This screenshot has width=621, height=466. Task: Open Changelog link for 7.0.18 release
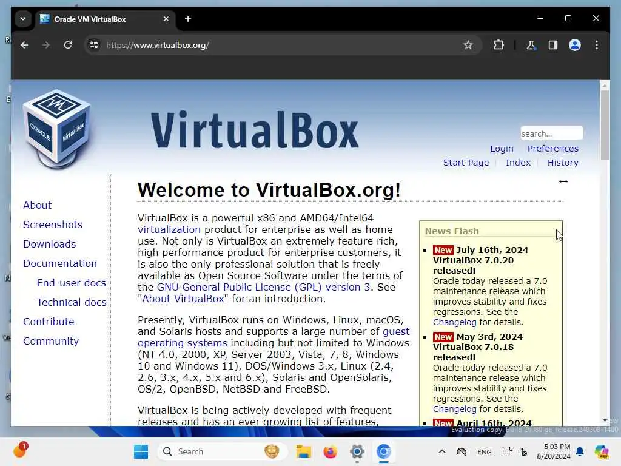pyautogui.click(x=454, y=410)
